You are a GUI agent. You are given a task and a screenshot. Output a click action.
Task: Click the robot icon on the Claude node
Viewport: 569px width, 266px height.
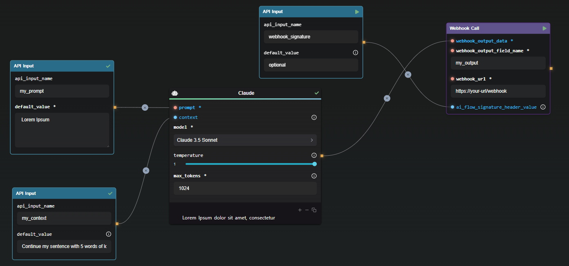click(175, 93)
